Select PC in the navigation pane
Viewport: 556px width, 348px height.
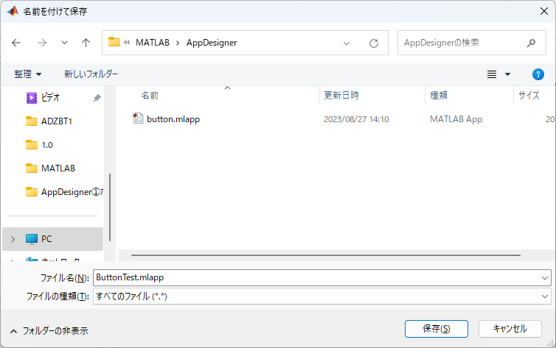pyautogui.click(x=52, y=239)
